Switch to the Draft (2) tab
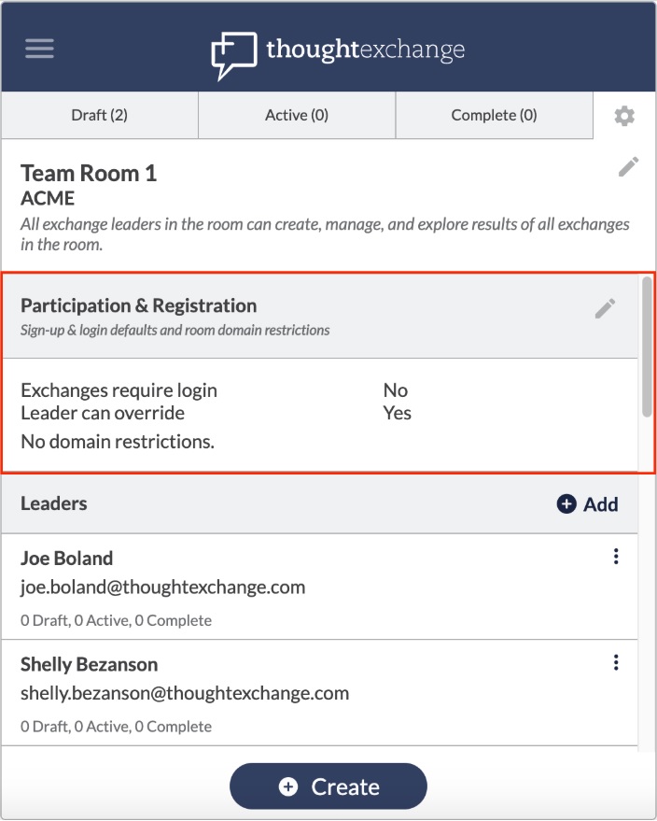Image resolution: width=657 pixels, height=821 pixels. click(99, 115)
